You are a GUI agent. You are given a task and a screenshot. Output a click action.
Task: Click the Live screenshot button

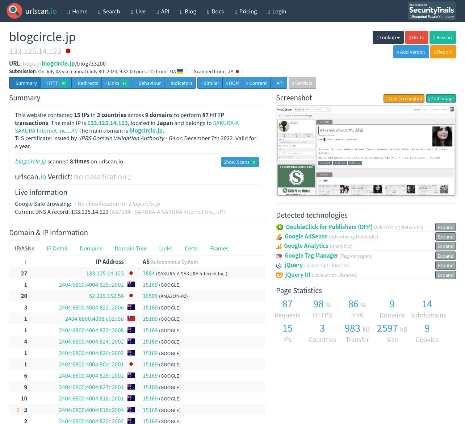tap(404, 99)
